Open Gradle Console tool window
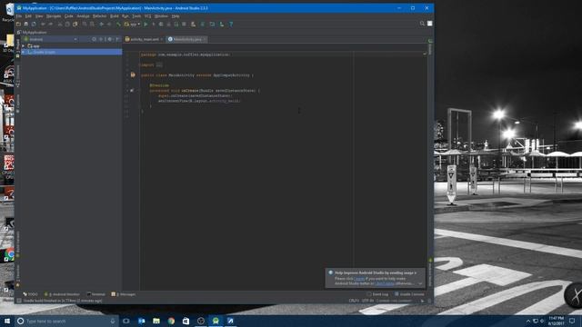Screen dimensions: 582x327 pyautogui.click(x=409, y=294)
